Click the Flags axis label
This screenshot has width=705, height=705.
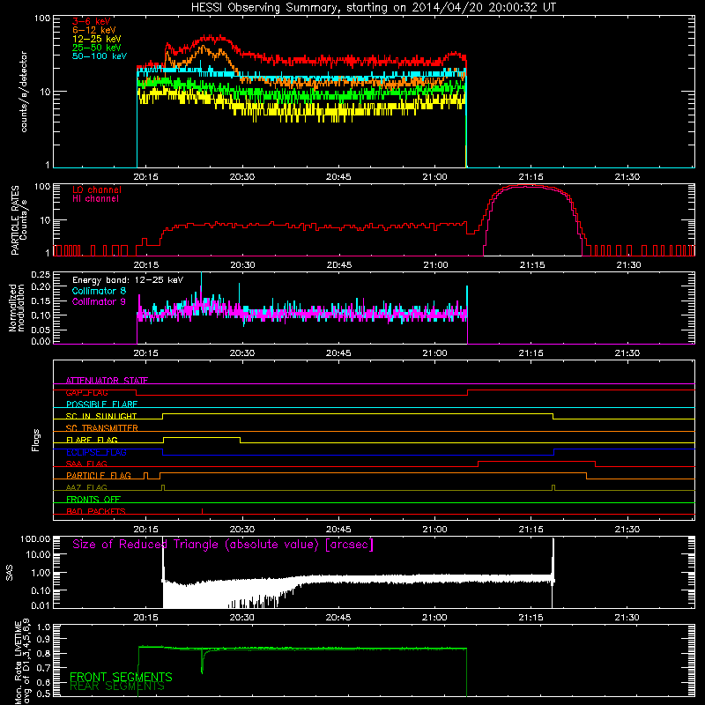click(x=35, y=440)
